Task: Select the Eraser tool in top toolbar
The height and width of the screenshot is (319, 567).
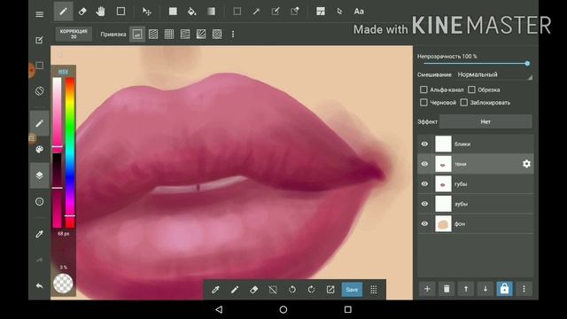Action: click(x=82, y=12)
